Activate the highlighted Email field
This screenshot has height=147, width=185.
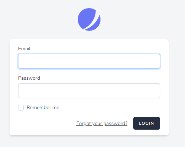(x=89, y=61)
